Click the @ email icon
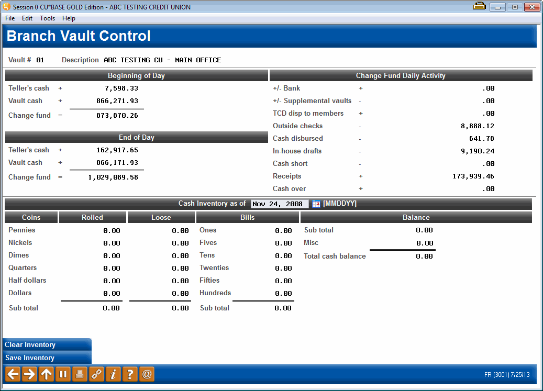Screen dimensions: 543x391 pos(146,374)
